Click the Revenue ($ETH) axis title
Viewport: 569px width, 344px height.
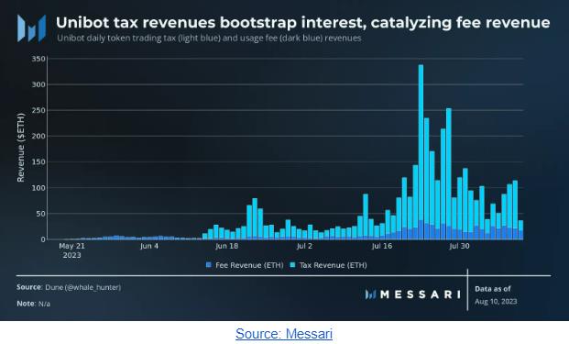(21, 148)
